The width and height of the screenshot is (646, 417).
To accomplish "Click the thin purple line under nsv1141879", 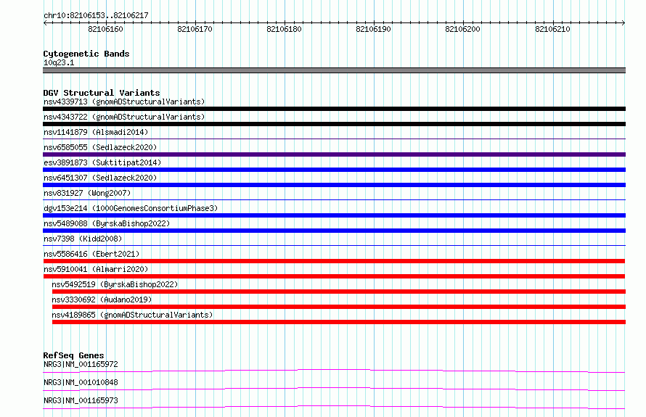I will tap(334, 139).
